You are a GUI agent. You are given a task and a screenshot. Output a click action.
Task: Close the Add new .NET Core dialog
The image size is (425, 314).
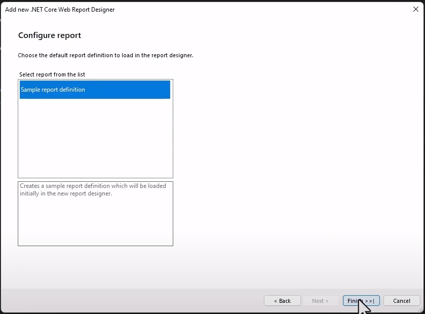click(x=416, y=9)
